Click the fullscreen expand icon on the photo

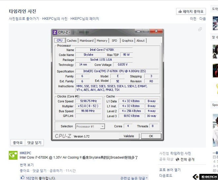tap(200, 29)
